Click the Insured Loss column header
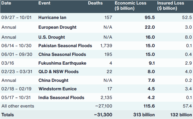This screenshot has width=193, height=119. click(171, 6)
